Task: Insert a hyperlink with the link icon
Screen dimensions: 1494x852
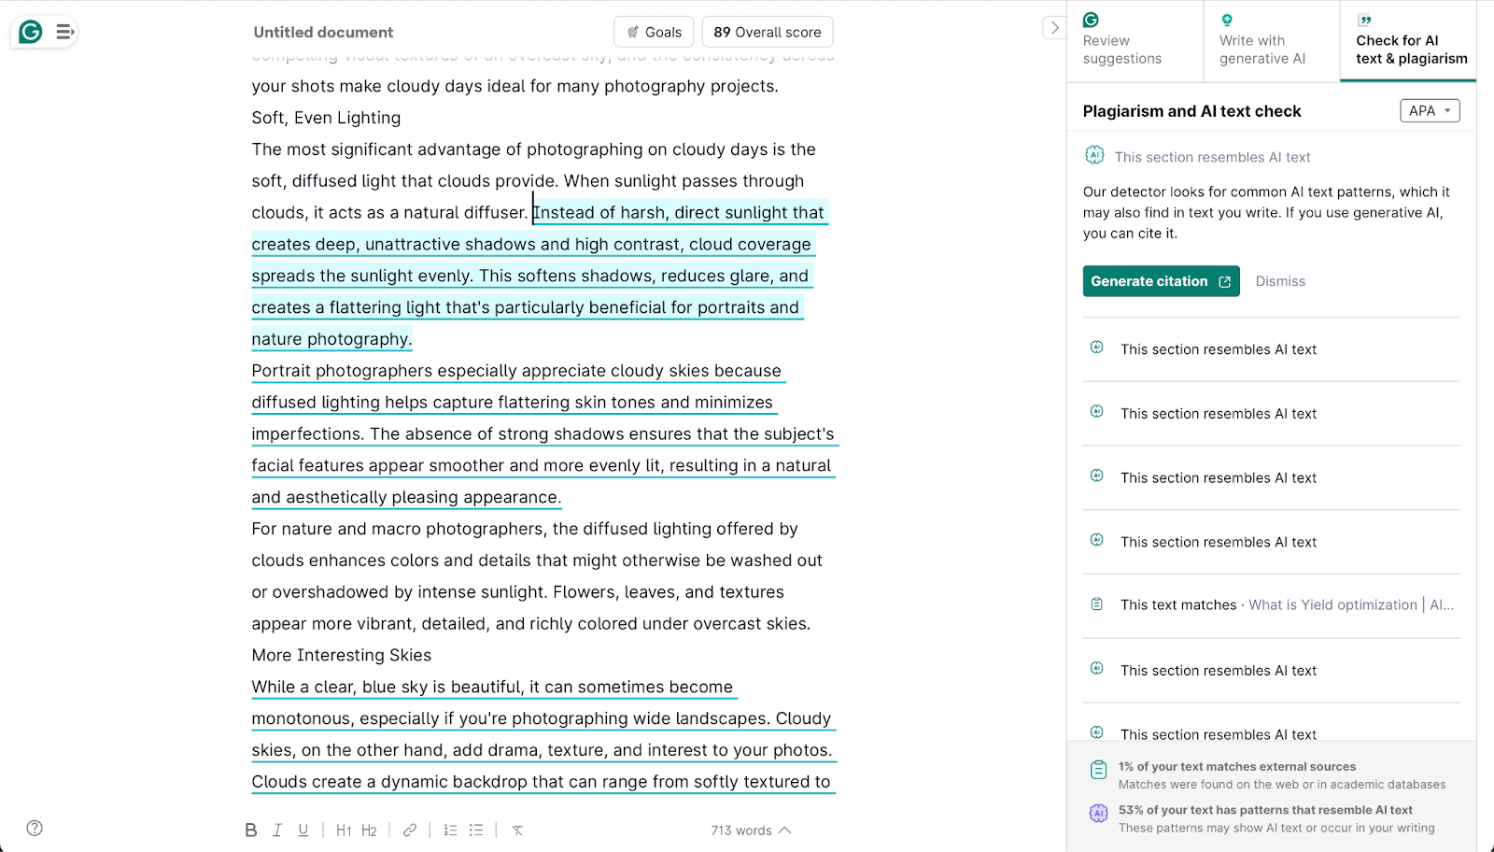Action: click(x=410, y=831)
